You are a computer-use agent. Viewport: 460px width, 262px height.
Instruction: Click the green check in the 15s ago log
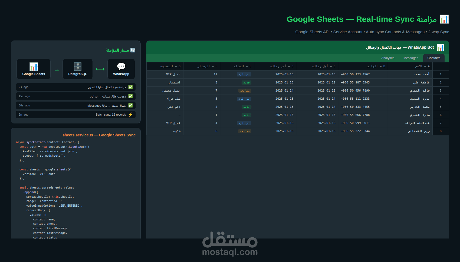tap(130, 96)
